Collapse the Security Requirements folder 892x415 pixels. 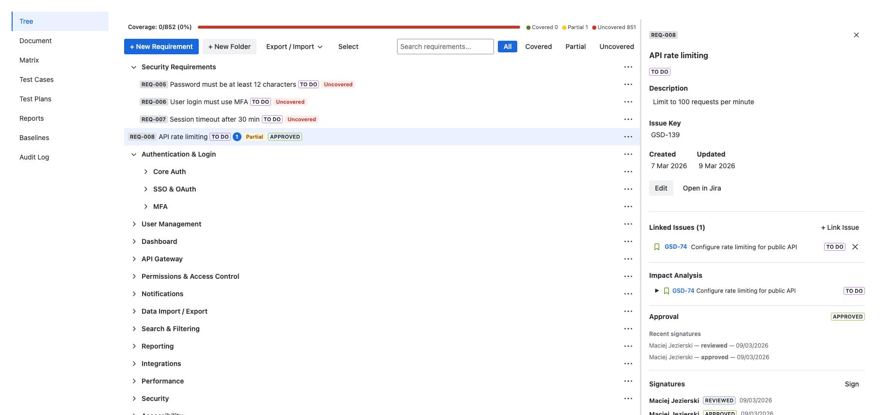point(134,67)
